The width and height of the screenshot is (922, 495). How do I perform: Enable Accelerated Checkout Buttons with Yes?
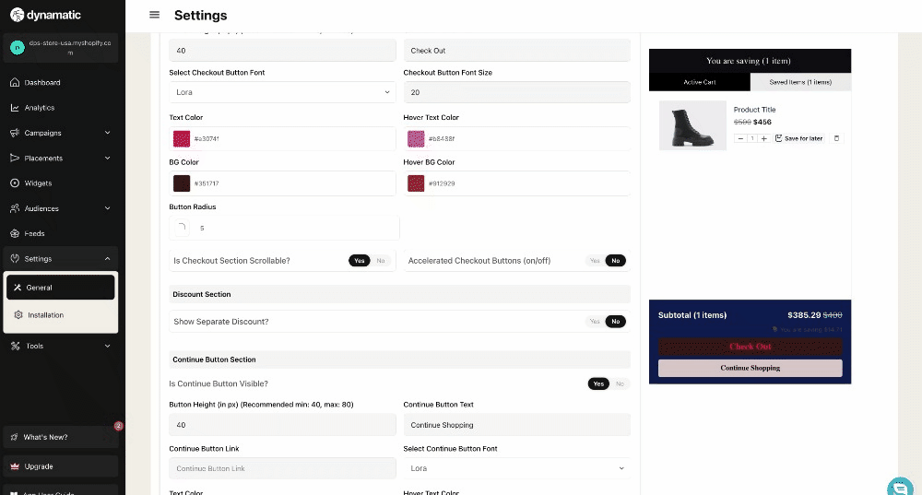coord(595,261)
